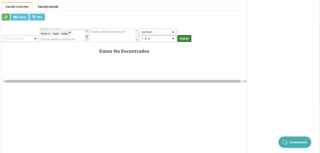Open the Rating settings button
The image size is (320, 153).
coord(20,17)
